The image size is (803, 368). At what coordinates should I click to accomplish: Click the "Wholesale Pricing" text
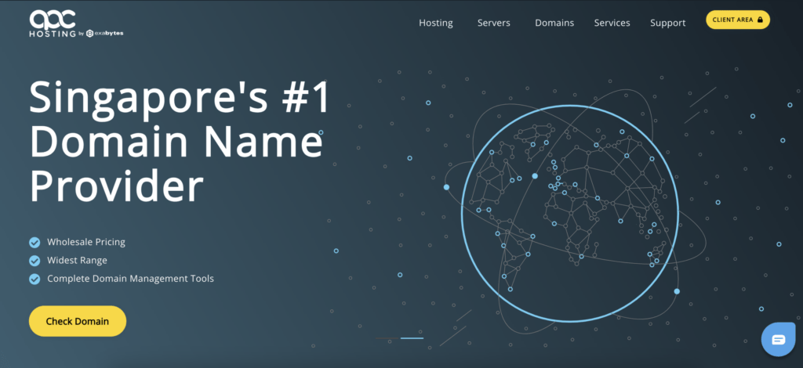(x=86, y=242)
